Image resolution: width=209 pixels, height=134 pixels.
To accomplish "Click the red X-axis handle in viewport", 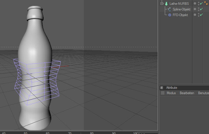I will click(60, 67).
